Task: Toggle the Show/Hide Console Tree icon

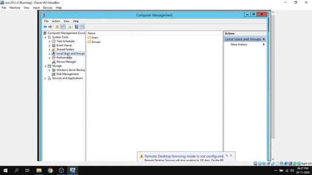Action: point(63,27)
